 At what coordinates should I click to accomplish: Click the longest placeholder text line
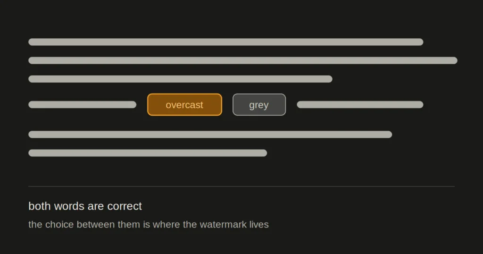[243, 60]
